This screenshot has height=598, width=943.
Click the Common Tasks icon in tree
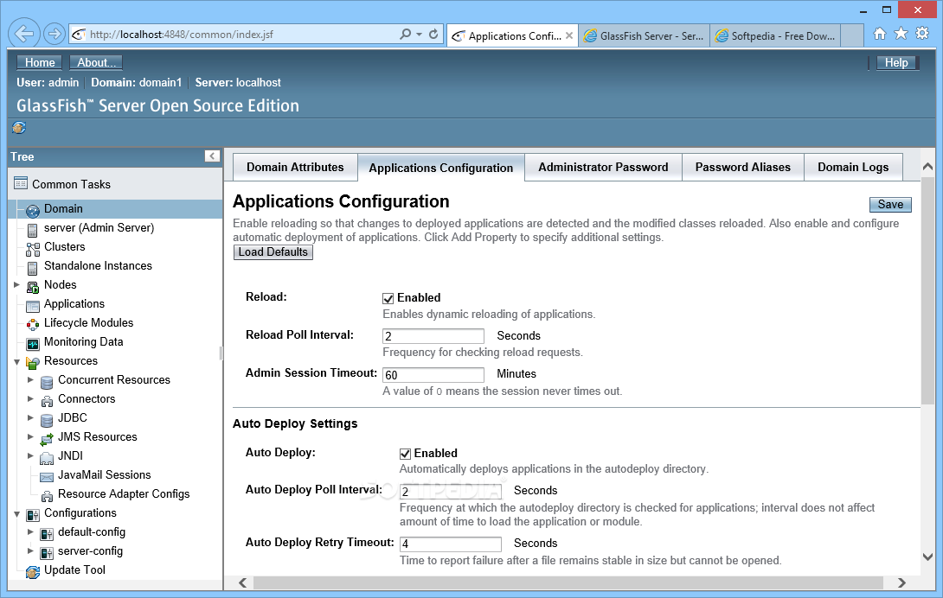coord(21,183)
